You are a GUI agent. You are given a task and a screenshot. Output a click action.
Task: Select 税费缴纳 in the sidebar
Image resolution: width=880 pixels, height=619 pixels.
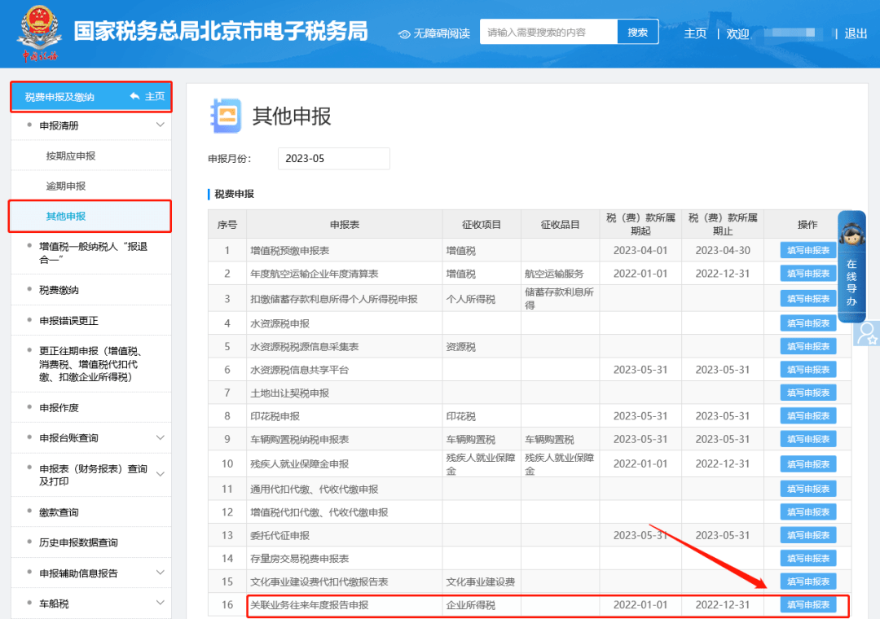coord(59,290)
